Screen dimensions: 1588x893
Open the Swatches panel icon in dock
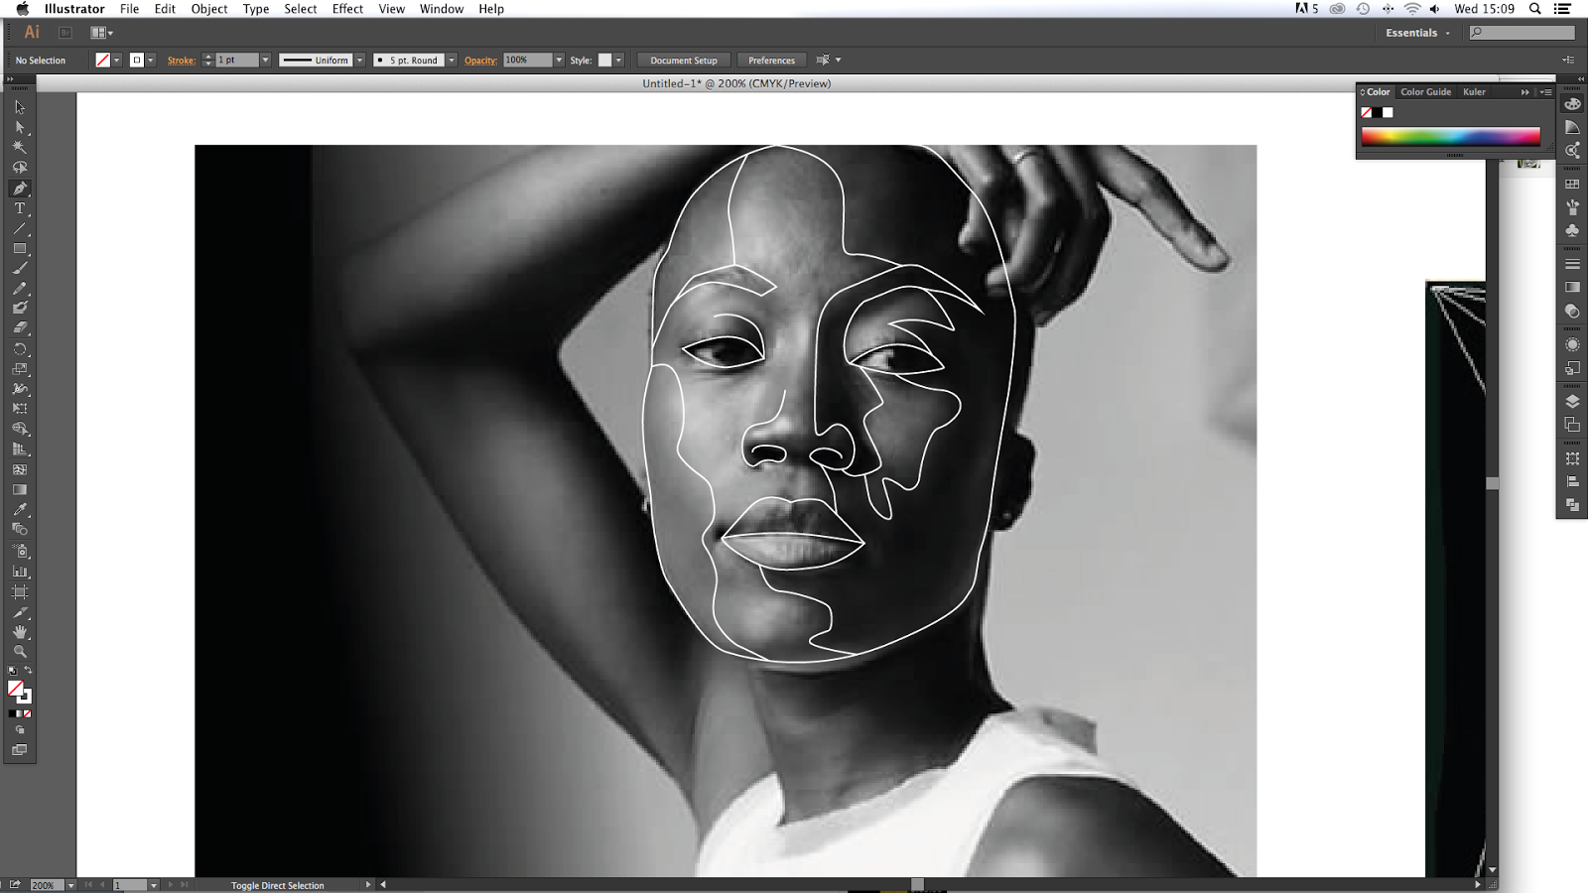pyautogui.click(x=1572, y=185)
